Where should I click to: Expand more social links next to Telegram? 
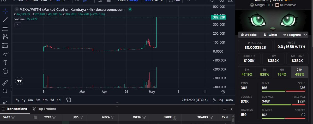(x=305, y=35)
